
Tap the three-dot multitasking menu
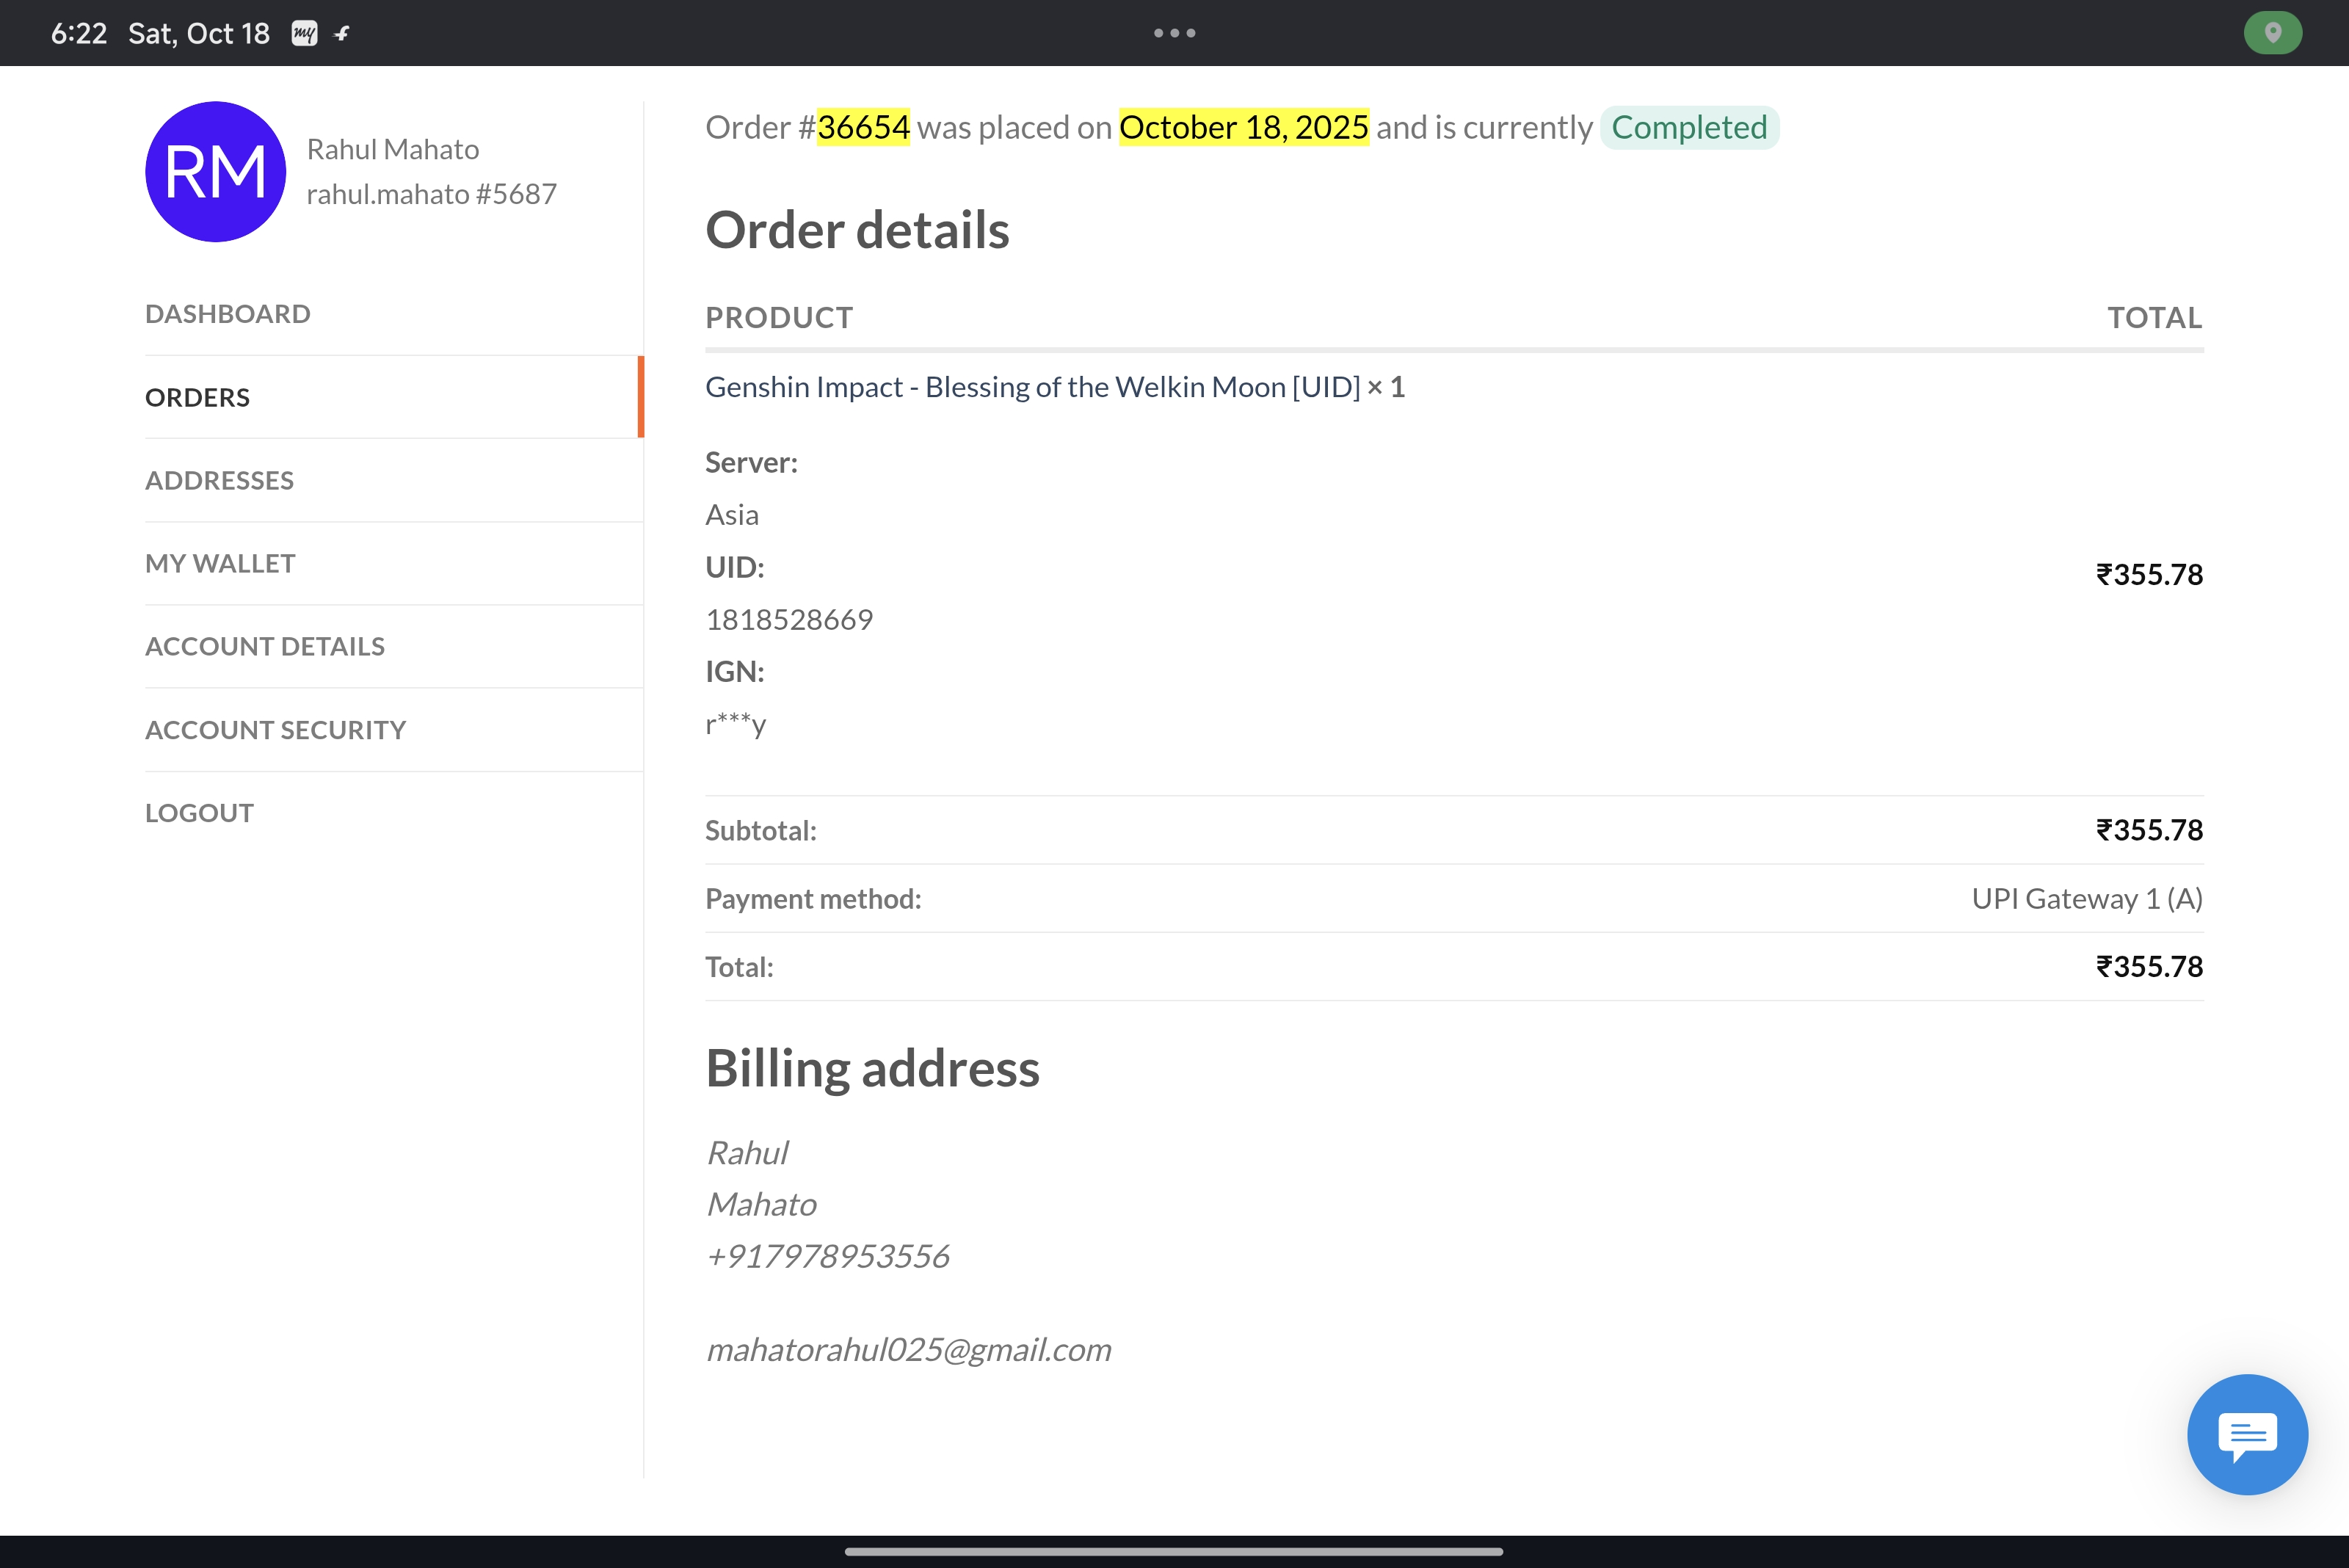[x=1174, y=33]
